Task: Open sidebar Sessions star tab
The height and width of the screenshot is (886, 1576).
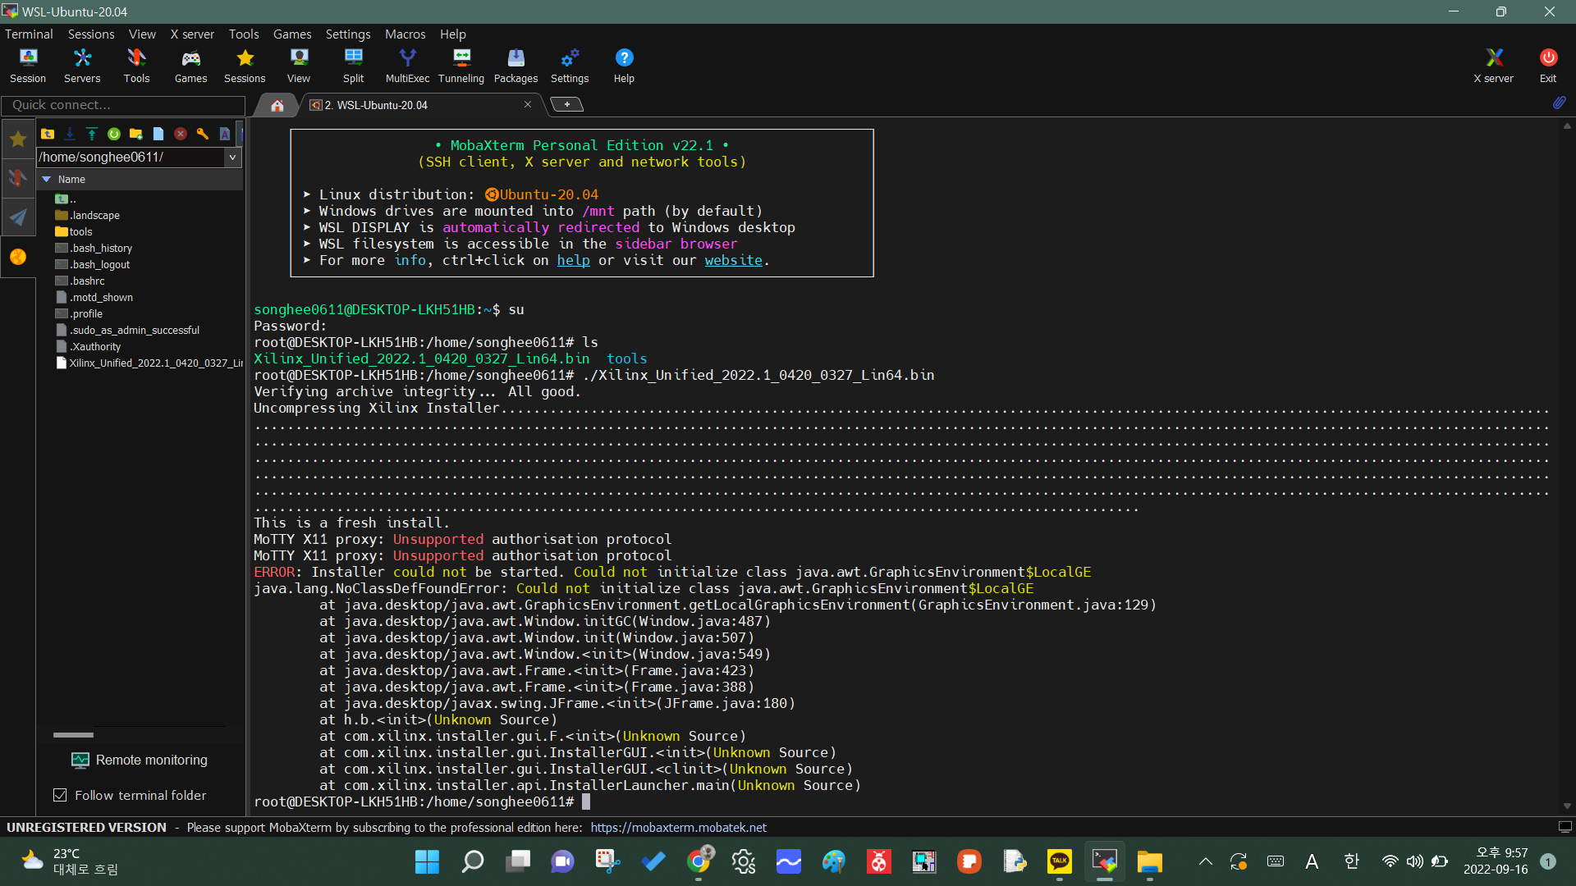Action: (17, 139)
